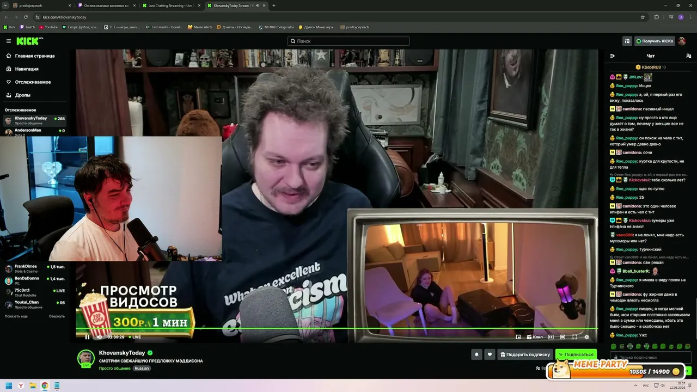The image size is (697, 392).
Task: Click Подарить подписку button
Action: (x=525, y=354)
